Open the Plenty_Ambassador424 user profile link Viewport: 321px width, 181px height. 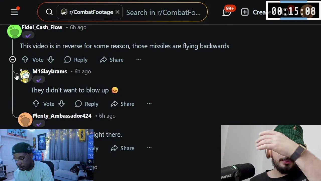[62, 116]
